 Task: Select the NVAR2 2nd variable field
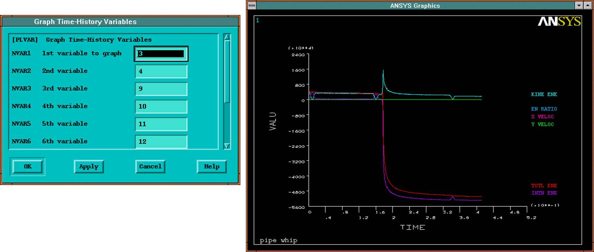[161, 71]
